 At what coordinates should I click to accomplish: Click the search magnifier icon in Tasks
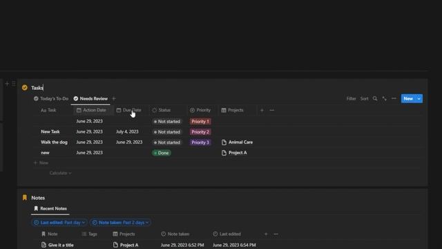click(x=375, y=98)
